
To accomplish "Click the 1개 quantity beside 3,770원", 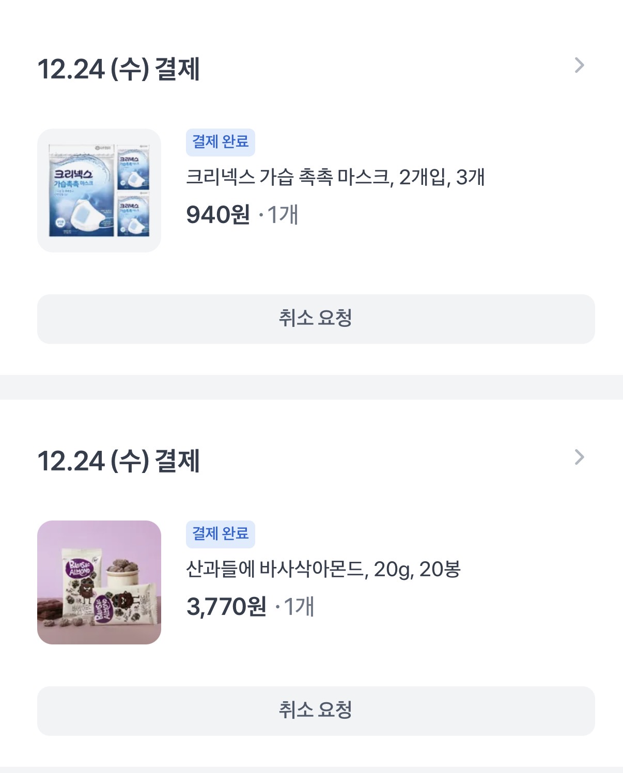I will pos(299,607).
